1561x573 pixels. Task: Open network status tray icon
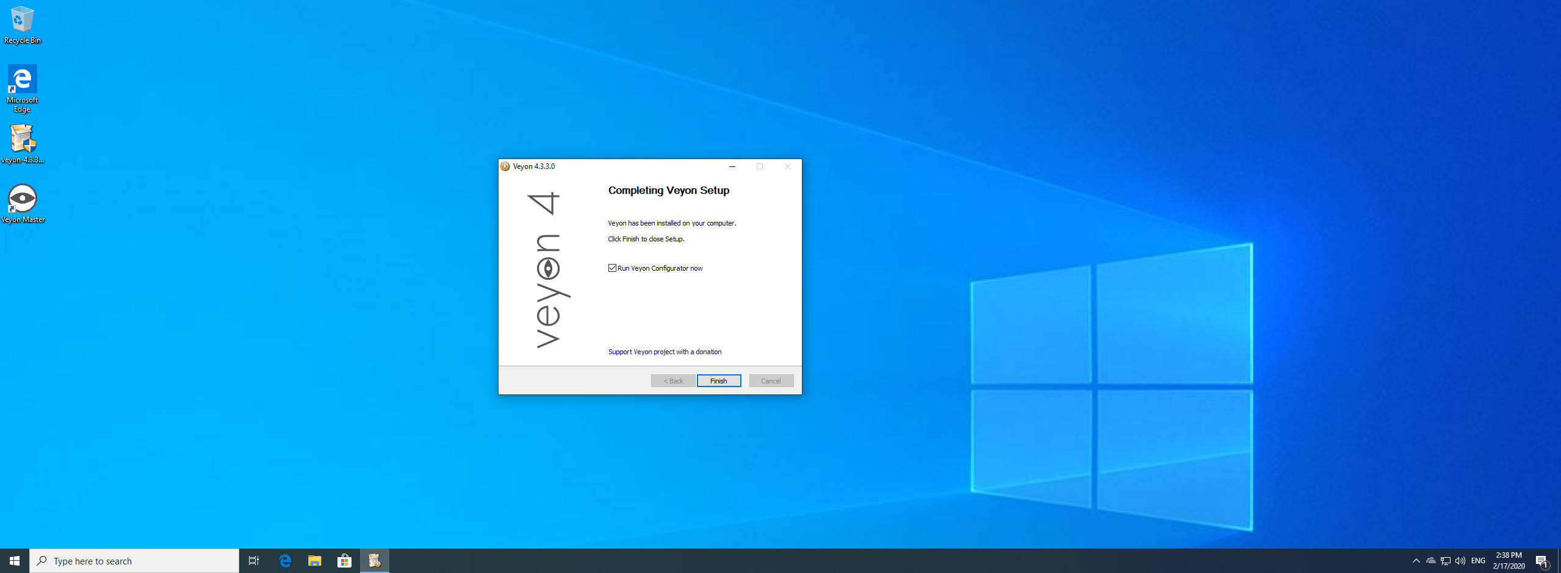coord(1446,561)
